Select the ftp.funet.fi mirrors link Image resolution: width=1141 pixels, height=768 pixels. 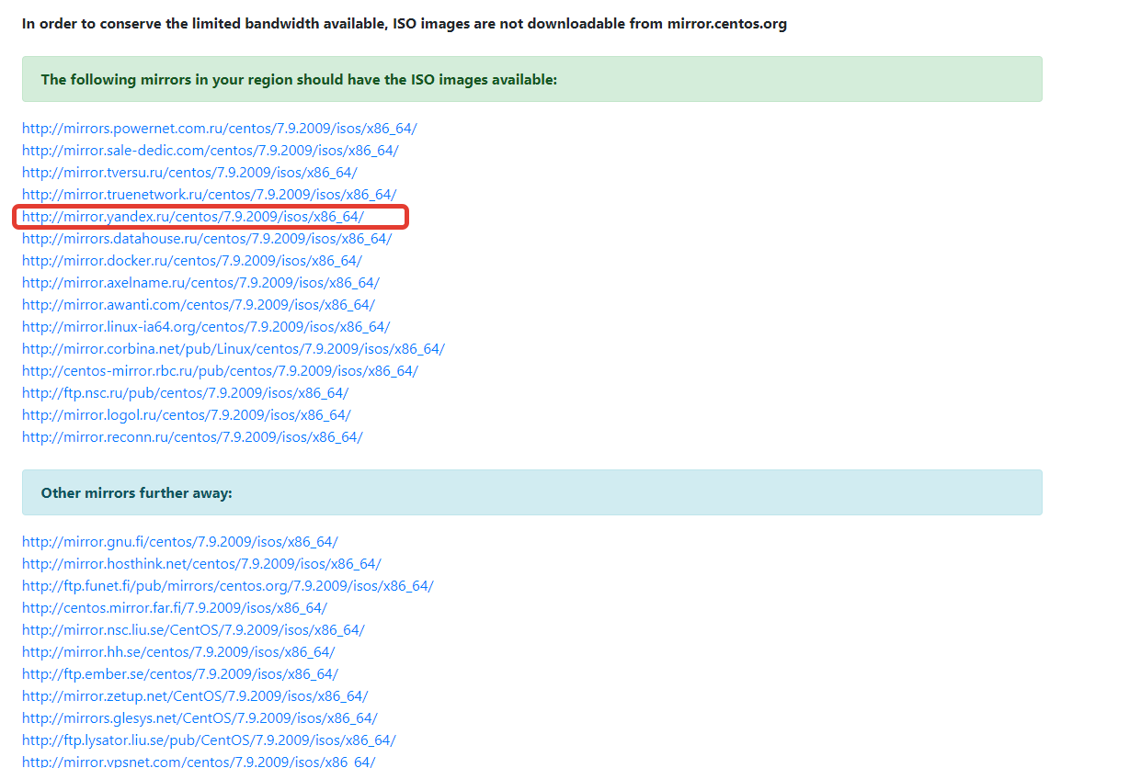tap(227, 585)
